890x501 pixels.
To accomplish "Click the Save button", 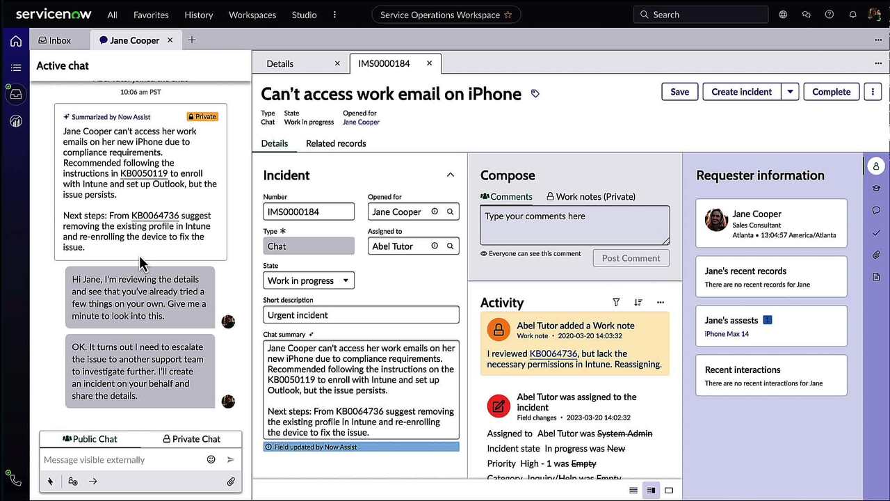I will (x=679, y=91).
